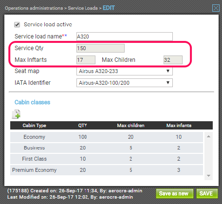Select the Service Qty field
The height and width of the screenshot is (204, 222).
100,48
